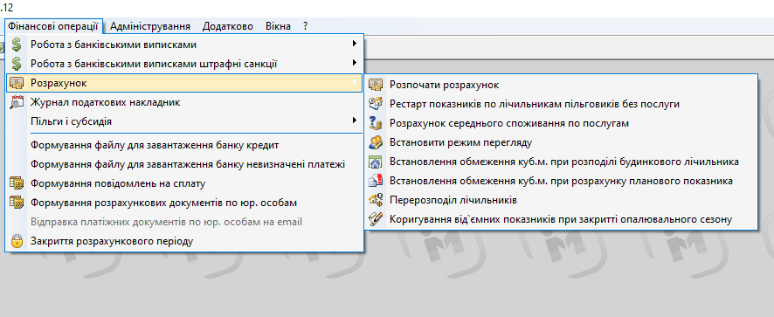Click Відправка платіжних документів по юр. особам на email
774x317 pixels.
point(184,222)
